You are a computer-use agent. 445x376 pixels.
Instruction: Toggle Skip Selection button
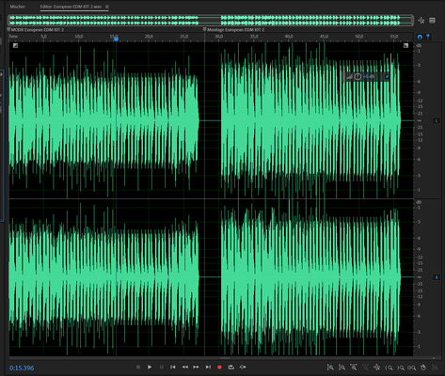coord(243,367)
